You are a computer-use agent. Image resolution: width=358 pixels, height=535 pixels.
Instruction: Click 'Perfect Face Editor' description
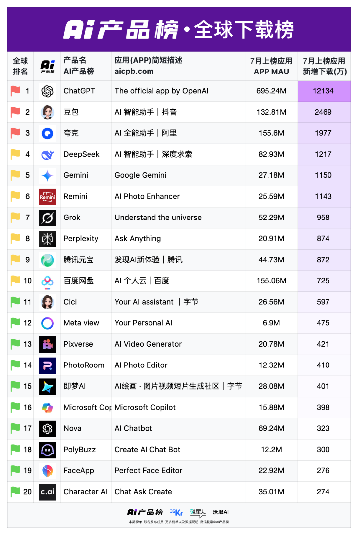tap(149, 471)
